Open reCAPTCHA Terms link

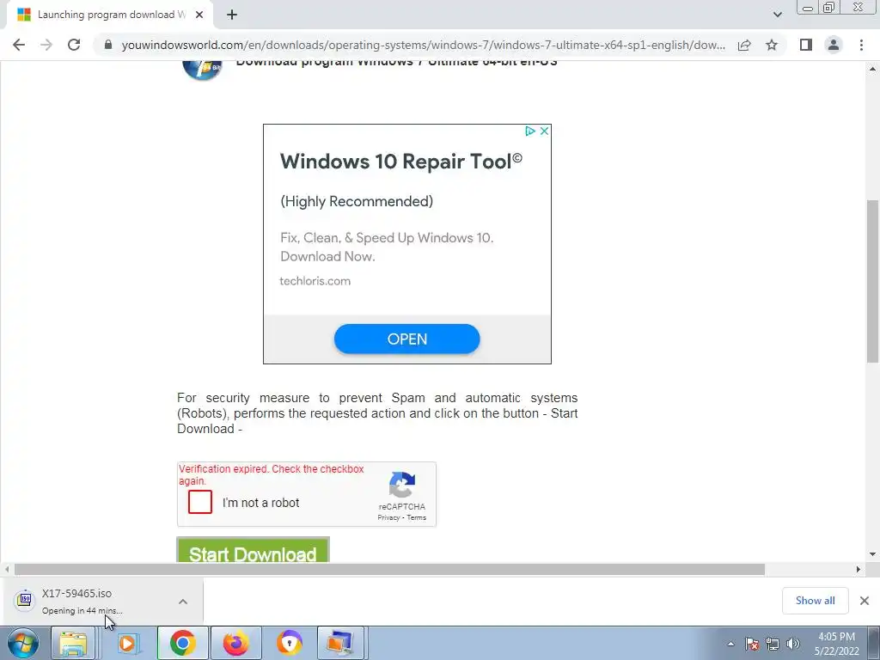point(417,517)
